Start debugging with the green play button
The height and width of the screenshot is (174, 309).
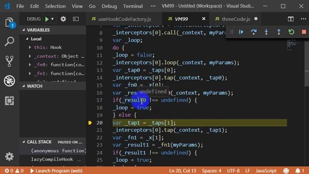[47, 19]
